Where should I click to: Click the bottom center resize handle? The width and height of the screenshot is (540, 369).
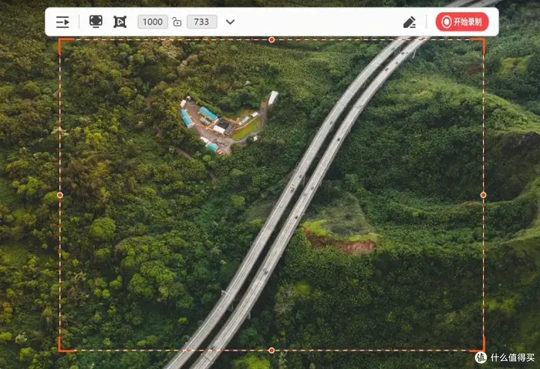pyautogui.click(x=271, y=350)
